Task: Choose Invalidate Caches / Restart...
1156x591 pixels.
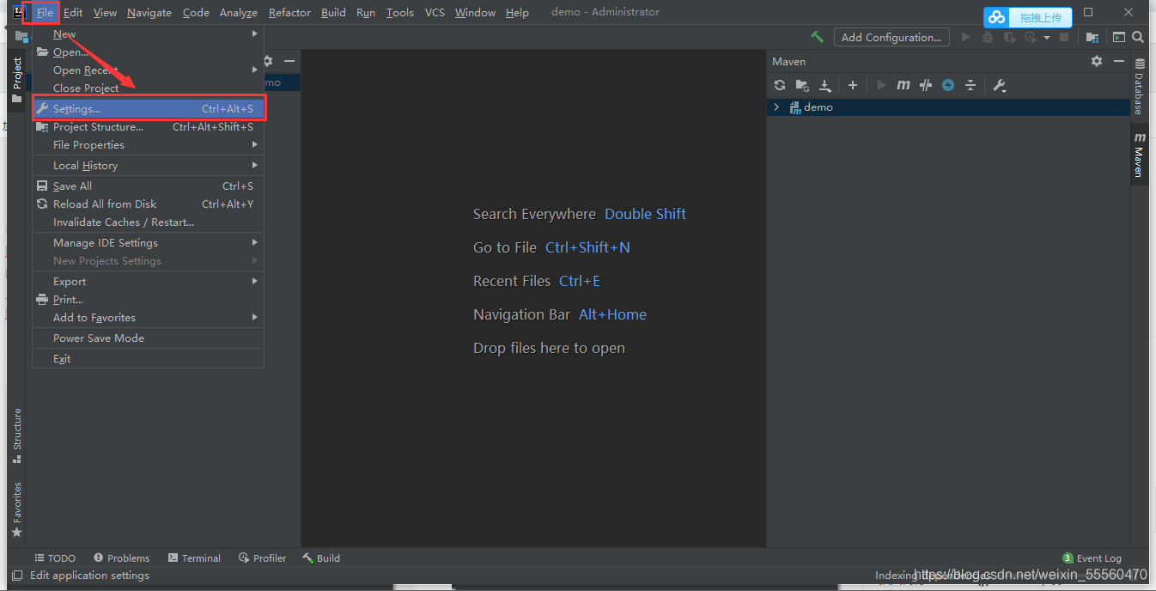Action: tap(148, 222)
